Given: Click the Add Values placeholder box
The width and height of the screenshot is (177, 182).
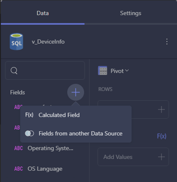Looking at the screenshot, I should click(x=133, y=157).
